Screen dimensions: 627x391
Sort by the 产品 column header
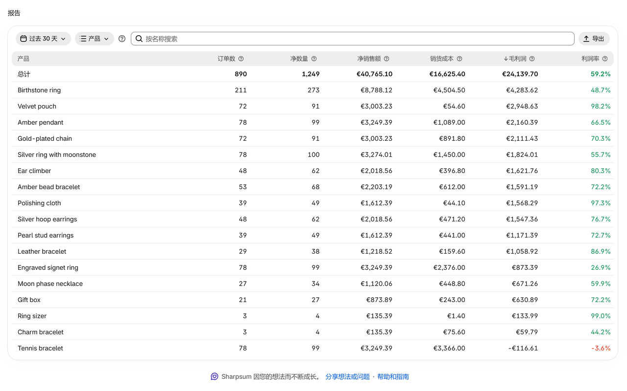coord(24,59)
